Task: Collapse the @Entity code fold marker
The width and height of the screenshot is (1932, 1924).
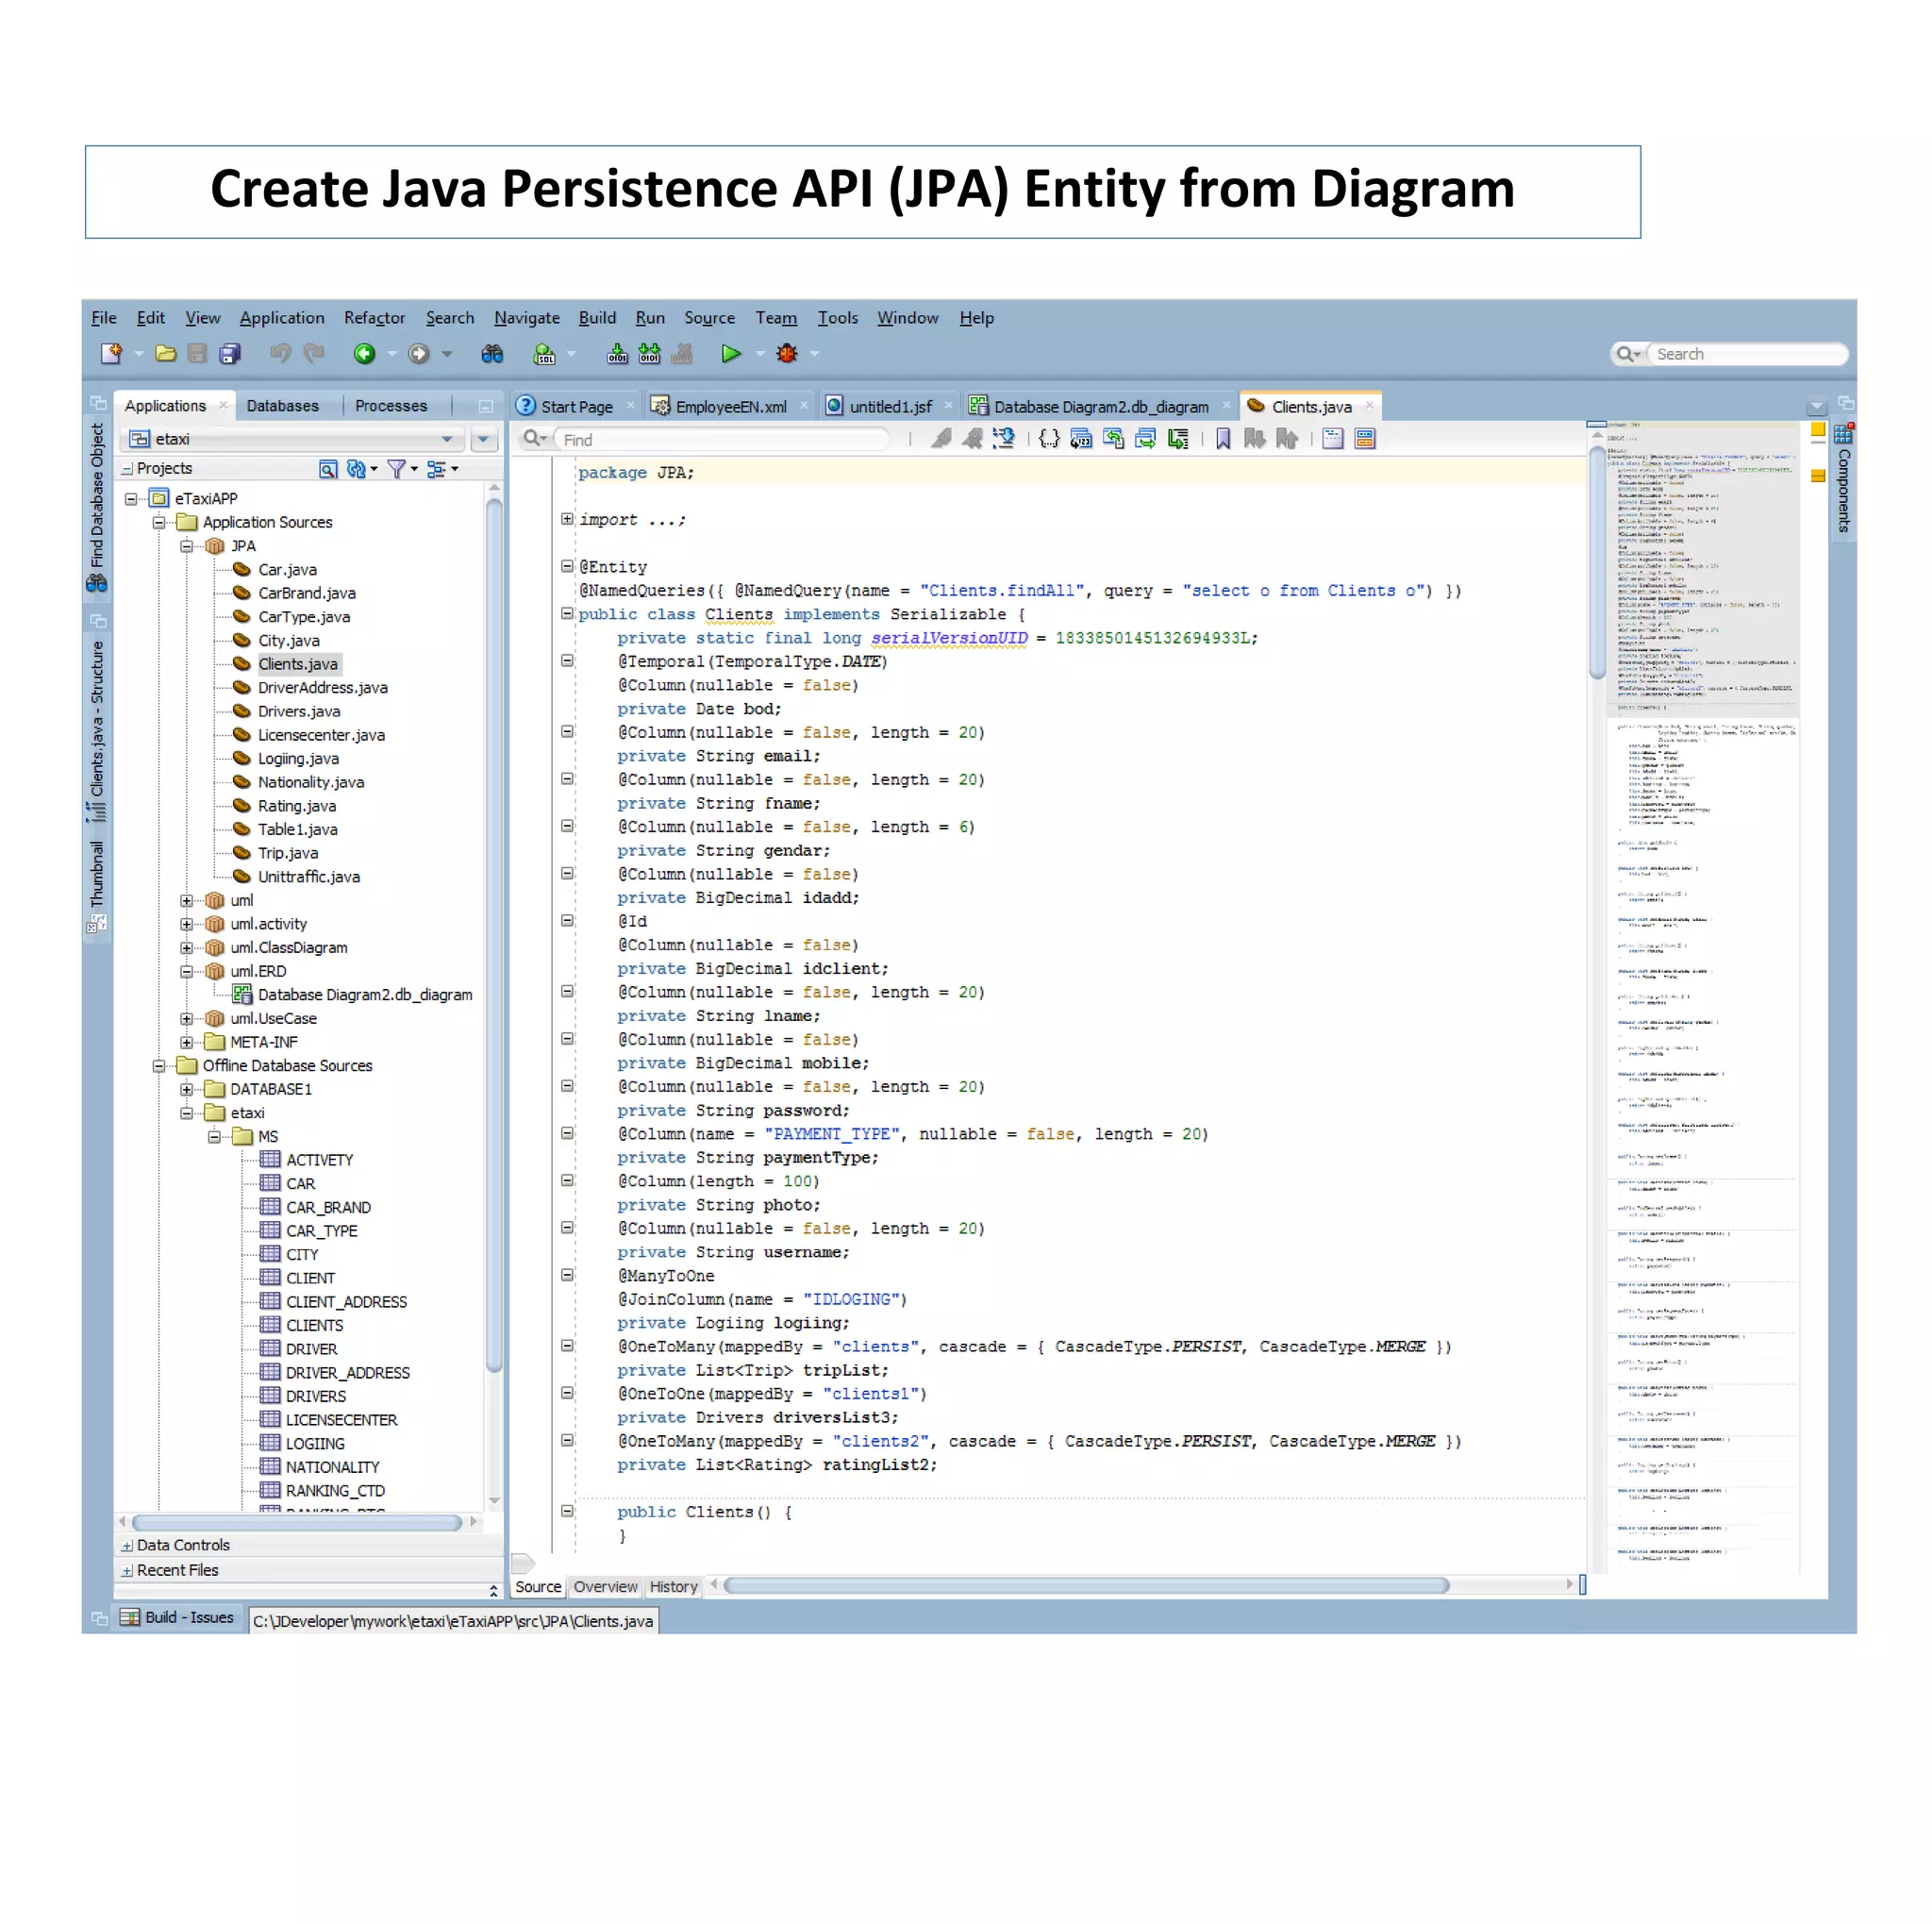Action: [x=567, y=566]
